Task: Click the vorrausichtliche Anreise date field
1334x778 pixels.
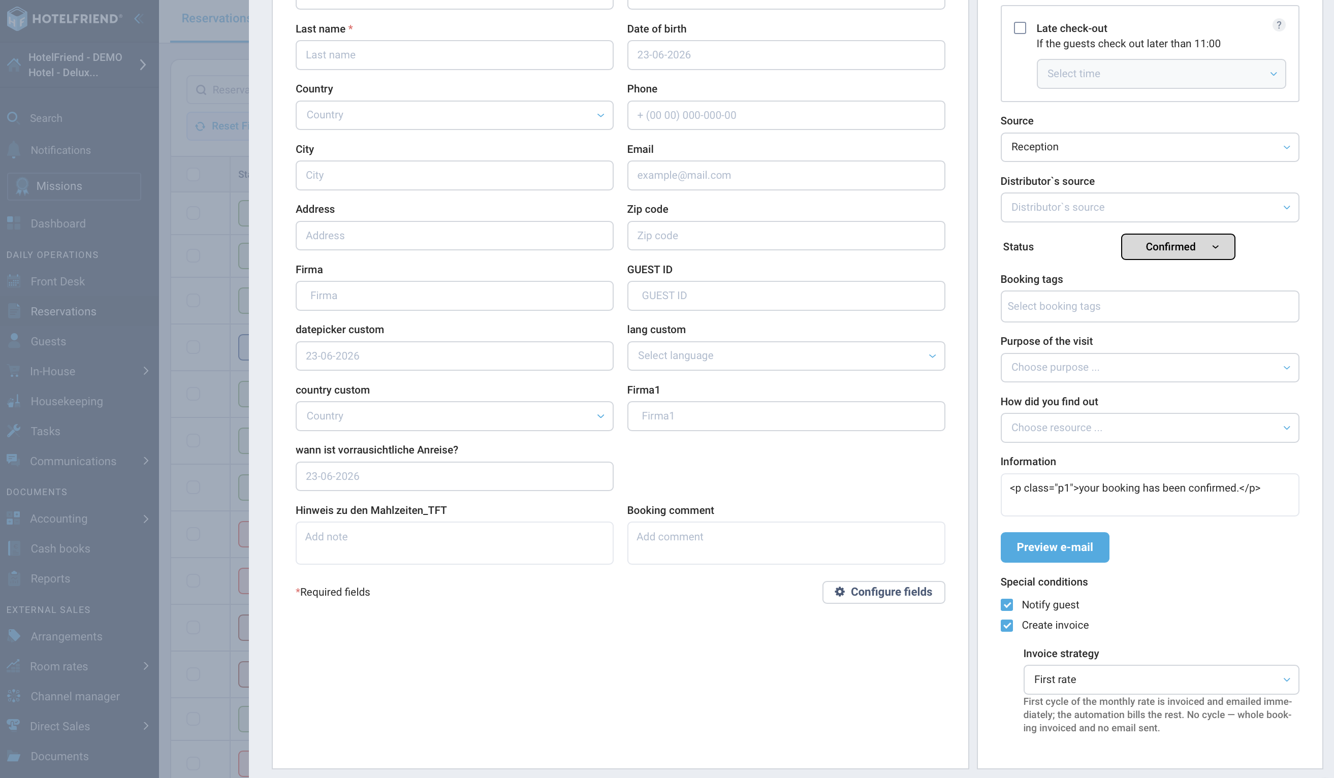Action: (x=454, y=476)
